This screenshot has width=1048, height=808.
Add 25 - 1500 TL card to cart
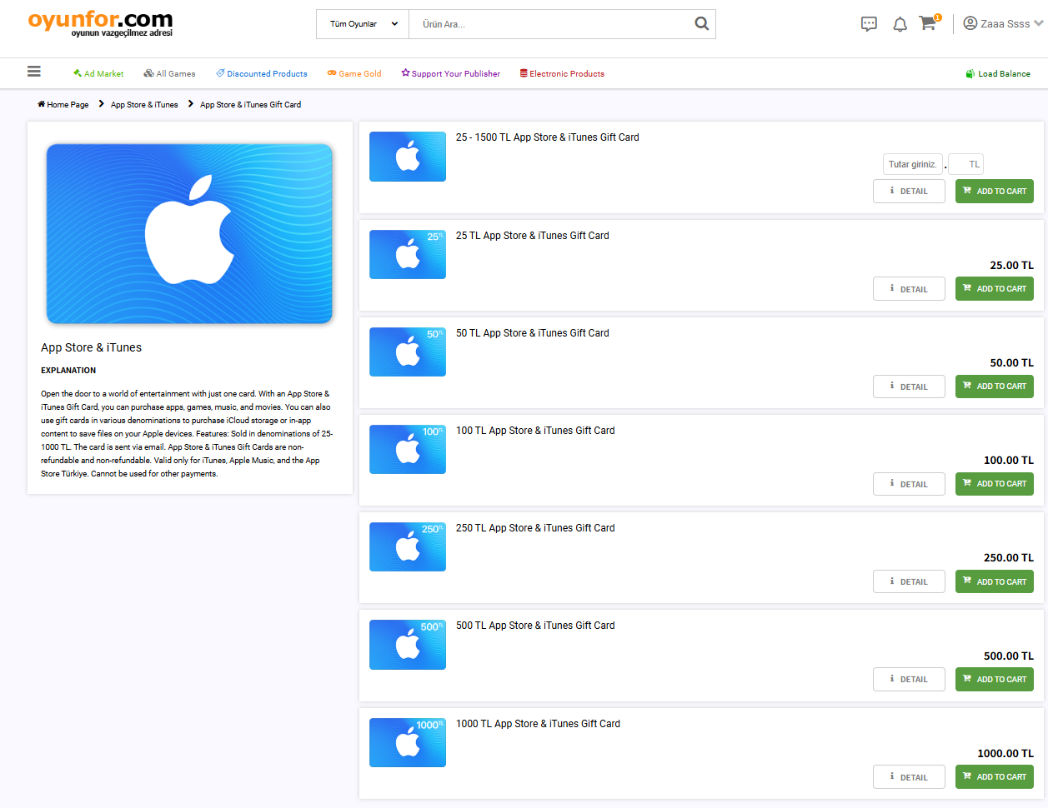click(995, 191)
